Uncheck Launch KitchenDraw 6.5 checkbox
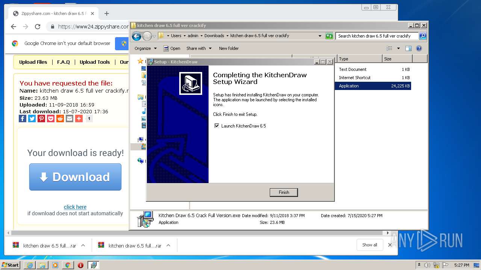The width and height of the screenshot is (481, 270). tap(217, 126)
